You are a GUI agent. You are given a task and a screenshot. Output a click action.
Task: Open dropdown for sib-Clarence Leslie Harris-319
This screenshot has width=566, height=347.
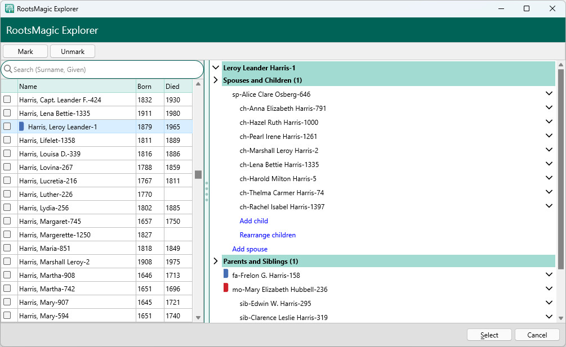tap(549, 317)
